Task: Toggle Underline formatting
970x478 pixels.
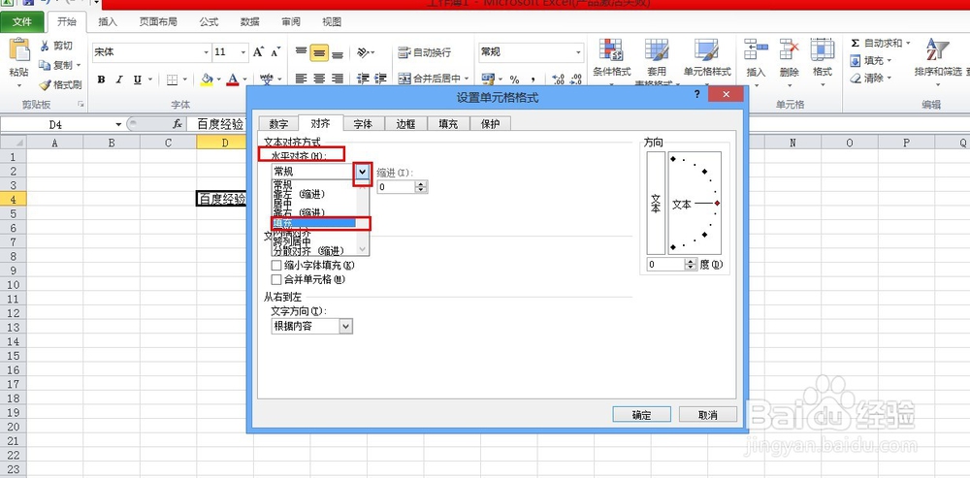Action: 137,80
